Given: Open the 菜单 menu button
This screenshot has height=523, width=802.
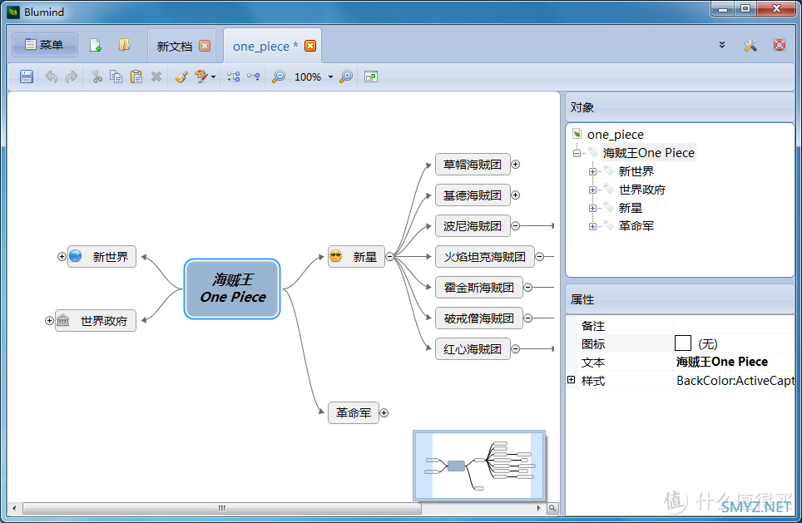Looking at the screenshot, I should coord(44,45).
